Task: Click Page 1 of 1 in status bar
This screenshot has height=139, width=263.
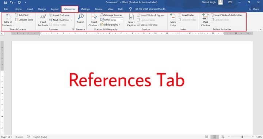Action: [6, 137]
